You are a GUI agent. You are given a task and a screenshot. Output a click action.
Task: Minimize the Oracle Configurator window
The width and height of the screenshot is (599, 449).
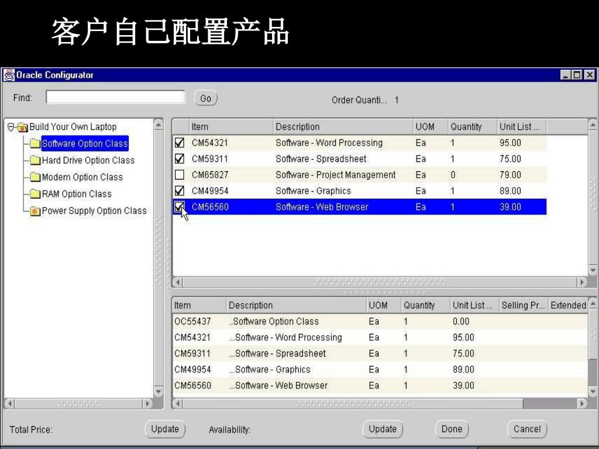pos(566,75)
